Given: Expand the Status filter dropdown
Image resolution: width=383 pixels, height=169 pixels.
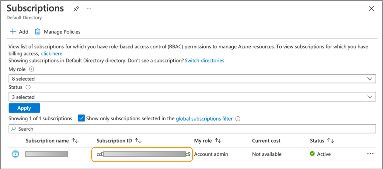Looking at the screenshot, I should tap(192, 97).
